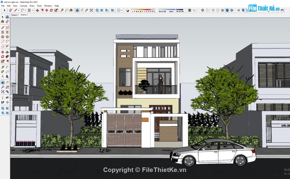Viewport: 290px width, 179px height.
Task: Expand the Line tool dropdown arrow
Action: point(19,10)
